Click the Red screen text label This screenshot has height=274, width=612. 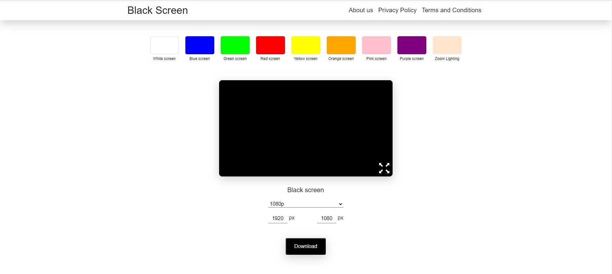tap(270, 59)
